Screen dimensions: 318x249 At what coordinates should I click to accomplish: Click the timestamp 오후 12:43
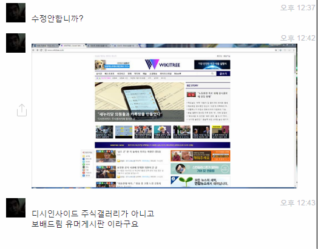coord(298,203)
